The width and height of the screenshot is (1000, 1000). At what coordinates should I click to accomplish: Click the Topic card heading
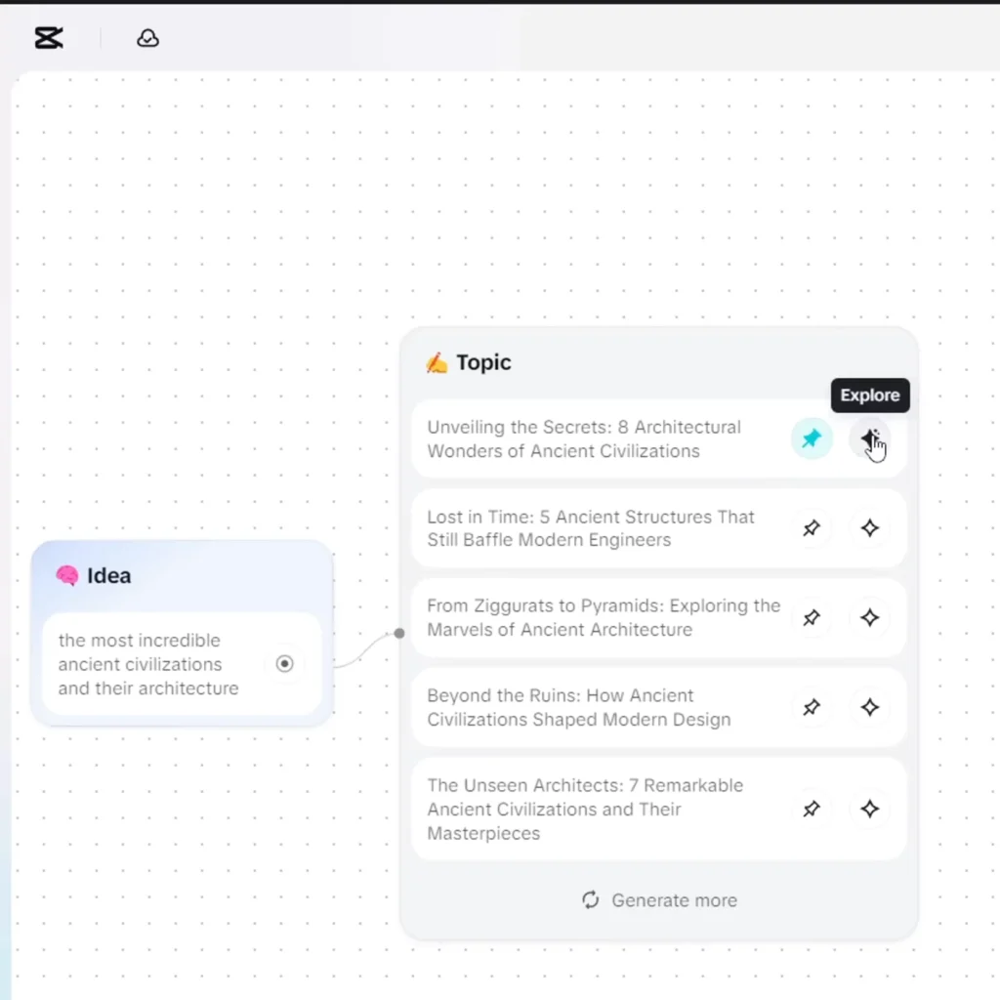tap(483, 362)
